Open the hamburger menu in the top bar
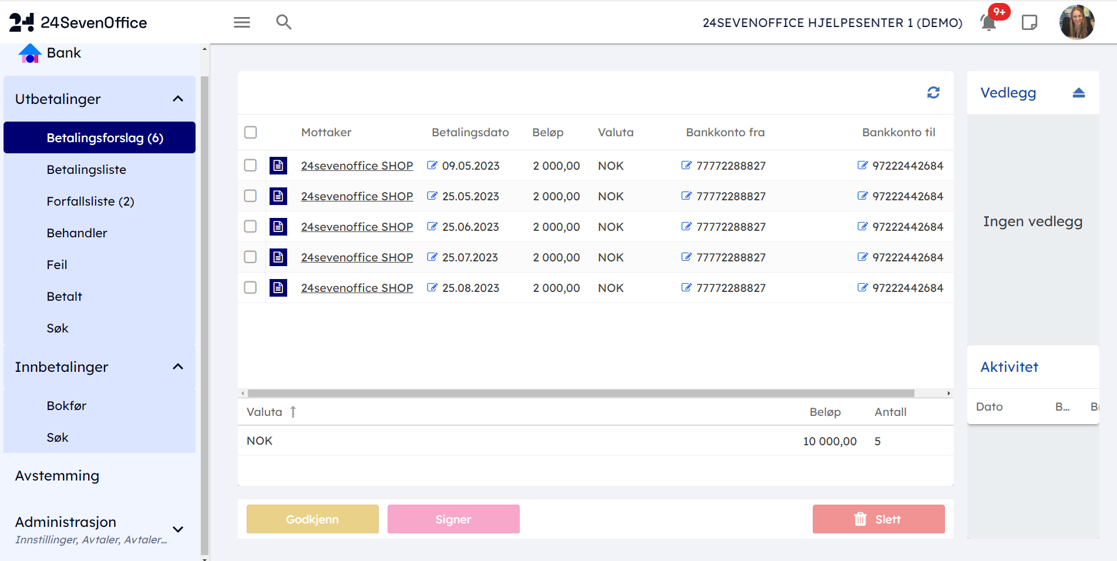The height and width of the screenshot is (561, 1117). 241,22
